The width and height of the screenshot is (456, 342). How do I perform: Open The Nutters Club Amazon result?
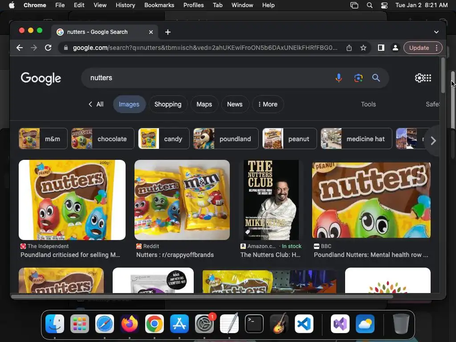click(270, 255)
